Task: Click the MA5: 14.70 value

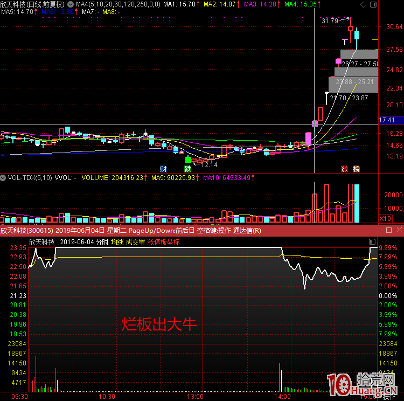Action: (x=17, y=12)
